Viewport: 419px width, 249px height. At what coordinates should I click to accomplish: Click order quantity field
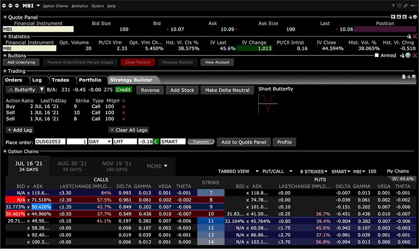[x=77, y=142]
